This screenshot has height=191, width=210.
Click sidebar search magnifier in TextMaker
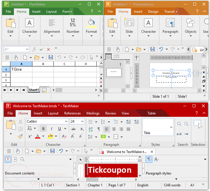(22, 159)
